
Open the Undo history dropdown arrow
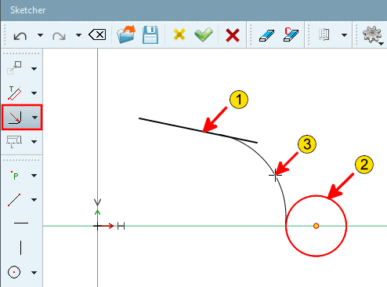point(40,35)
